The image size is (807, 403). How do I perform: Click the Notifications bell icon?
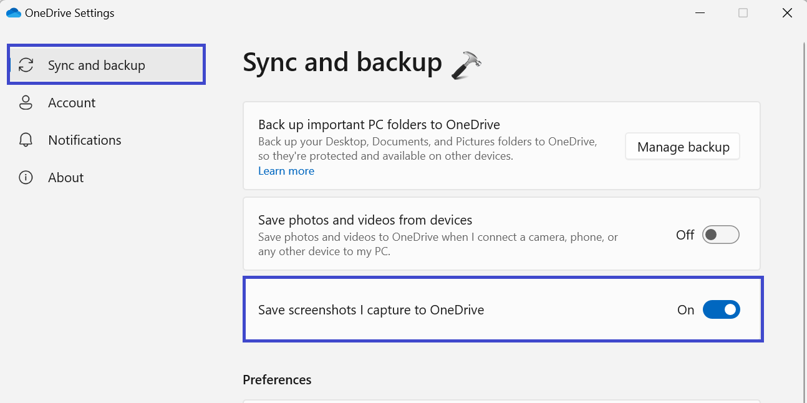pos(26,140)
